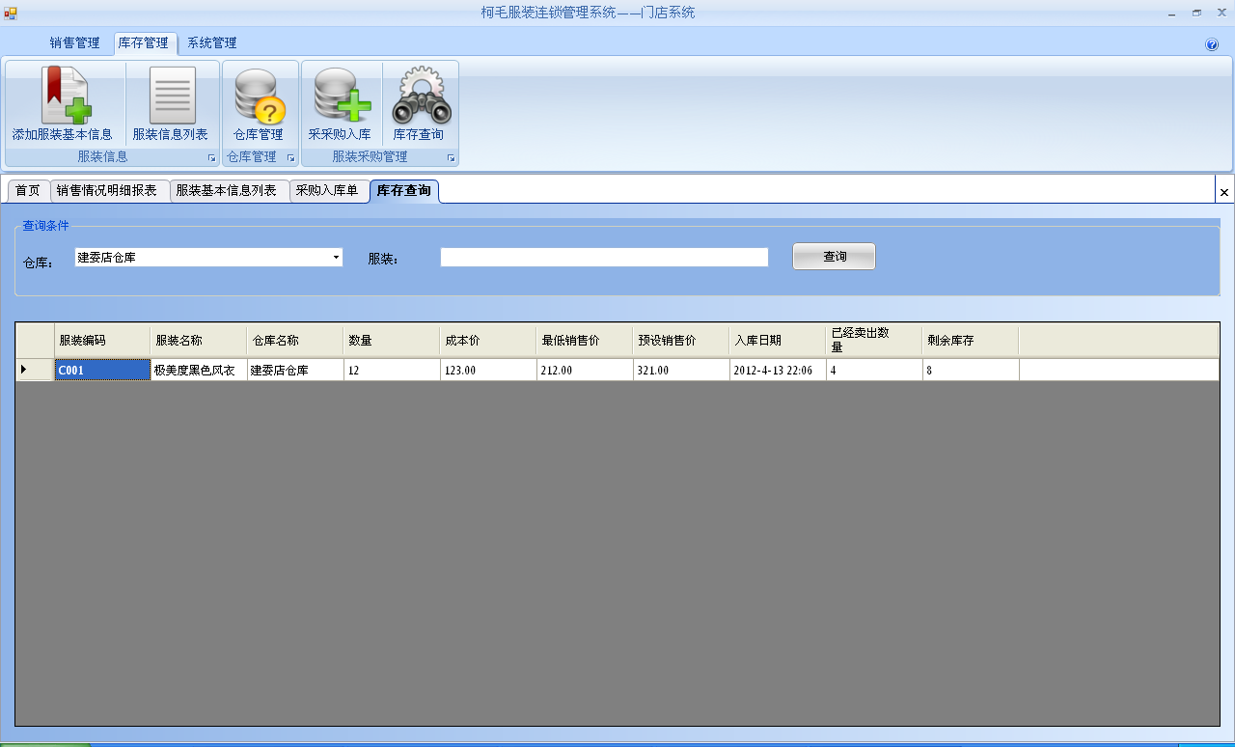Screen dimensions: 1235x747
Task: Click the 查询 button
Action: click(x=835, y=257)
